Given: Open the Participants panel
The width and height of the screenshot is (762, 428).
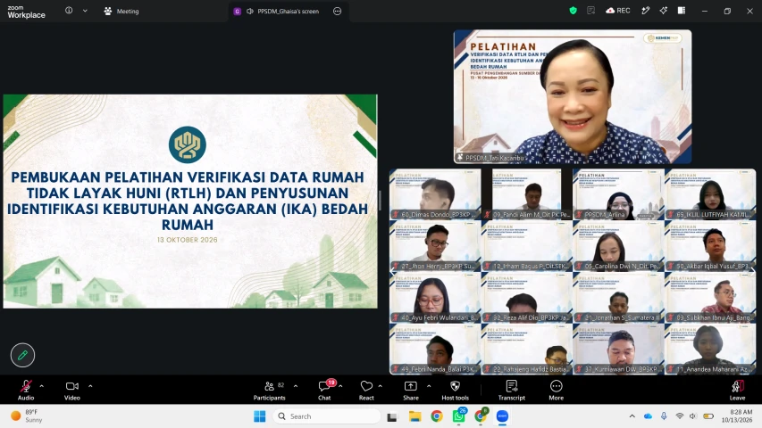Looking at the screenshot, I should (x=269, y=391).
